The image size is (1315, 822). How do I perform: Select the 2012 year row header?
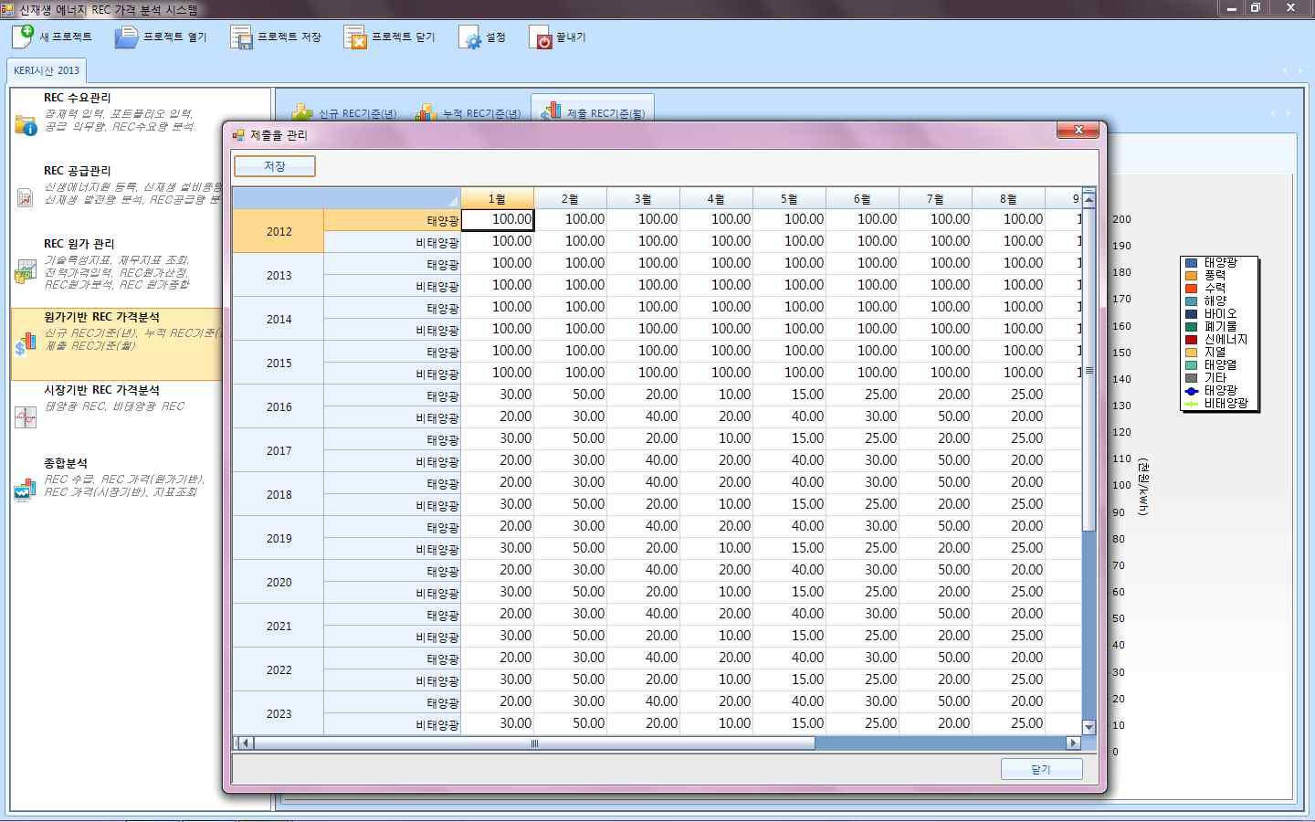pos(279,231)
